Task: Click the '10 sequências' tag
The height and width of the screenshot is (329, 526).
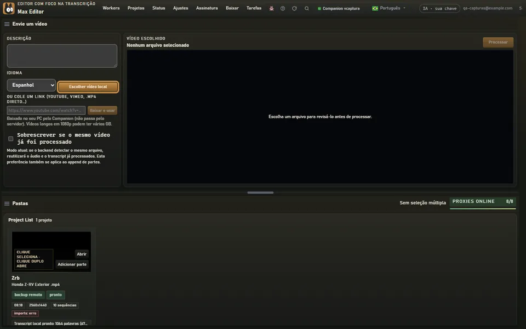Action: pos(65,305)
